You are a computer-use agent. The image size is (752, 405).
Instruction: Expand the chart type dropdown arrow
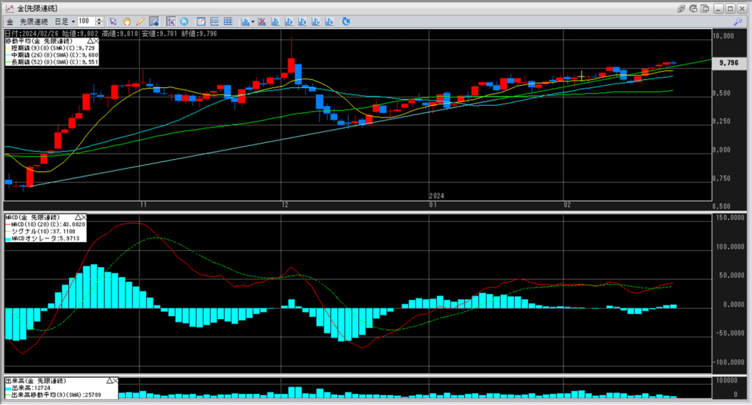(x=253, y=21)
